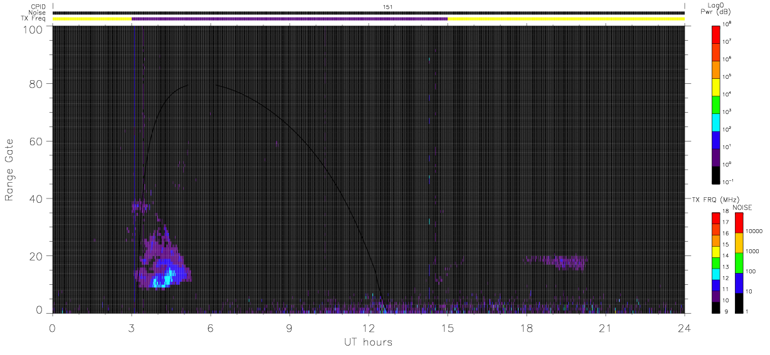
Task: Click x-axis tick label '3'
Action: (x=132, y=327)
